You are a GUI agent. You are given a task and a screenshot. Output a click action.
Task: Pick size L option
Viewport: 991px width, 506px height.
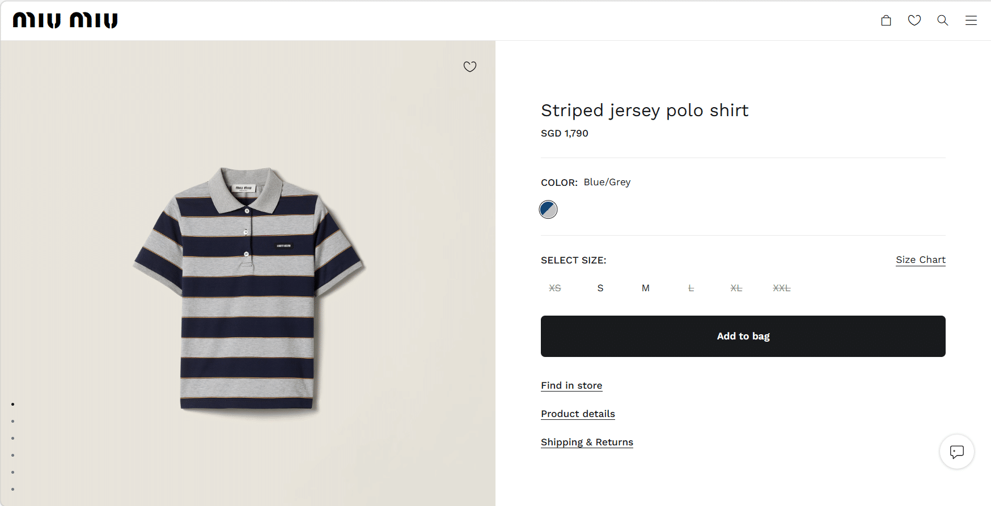(691, 288)
